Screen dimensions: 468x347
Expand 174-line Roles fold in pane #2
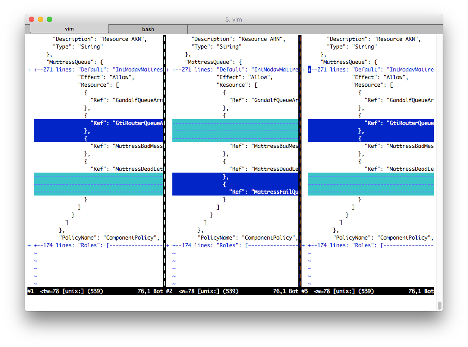click(233, 245)
